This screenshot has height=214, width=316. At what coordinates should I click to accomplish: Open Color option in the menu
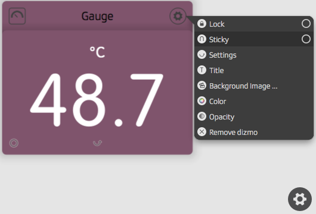[x=254, y=101]
